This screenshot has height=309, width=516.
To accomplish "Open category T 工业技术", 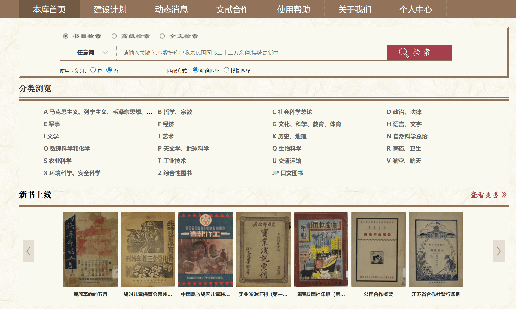I will (172, 161).
